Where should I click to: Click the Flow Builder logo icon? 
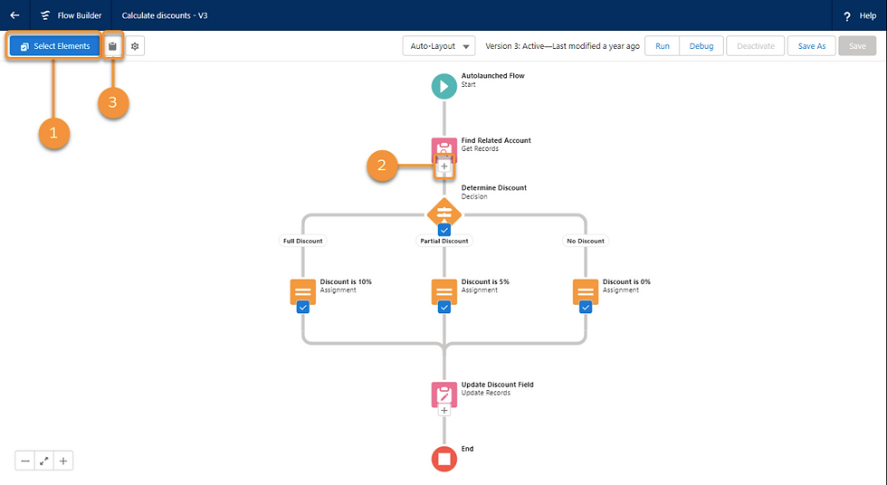point(45,15)
